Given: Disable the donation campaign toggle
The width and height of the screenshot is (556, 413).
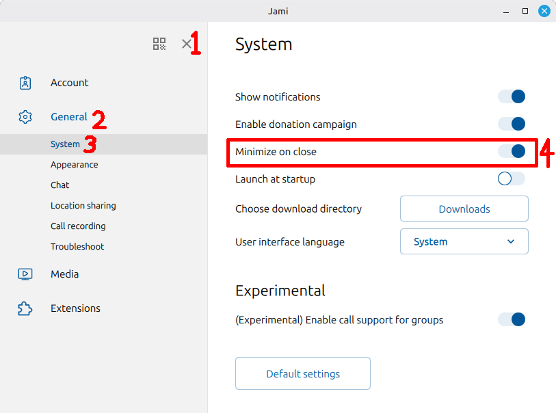Looking at the screenshot, I should [512, 124].
